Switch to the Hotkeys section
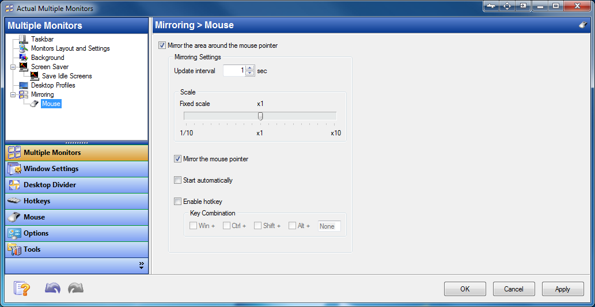Viewport: 595px width, 307px height. [x=77, y=201]
